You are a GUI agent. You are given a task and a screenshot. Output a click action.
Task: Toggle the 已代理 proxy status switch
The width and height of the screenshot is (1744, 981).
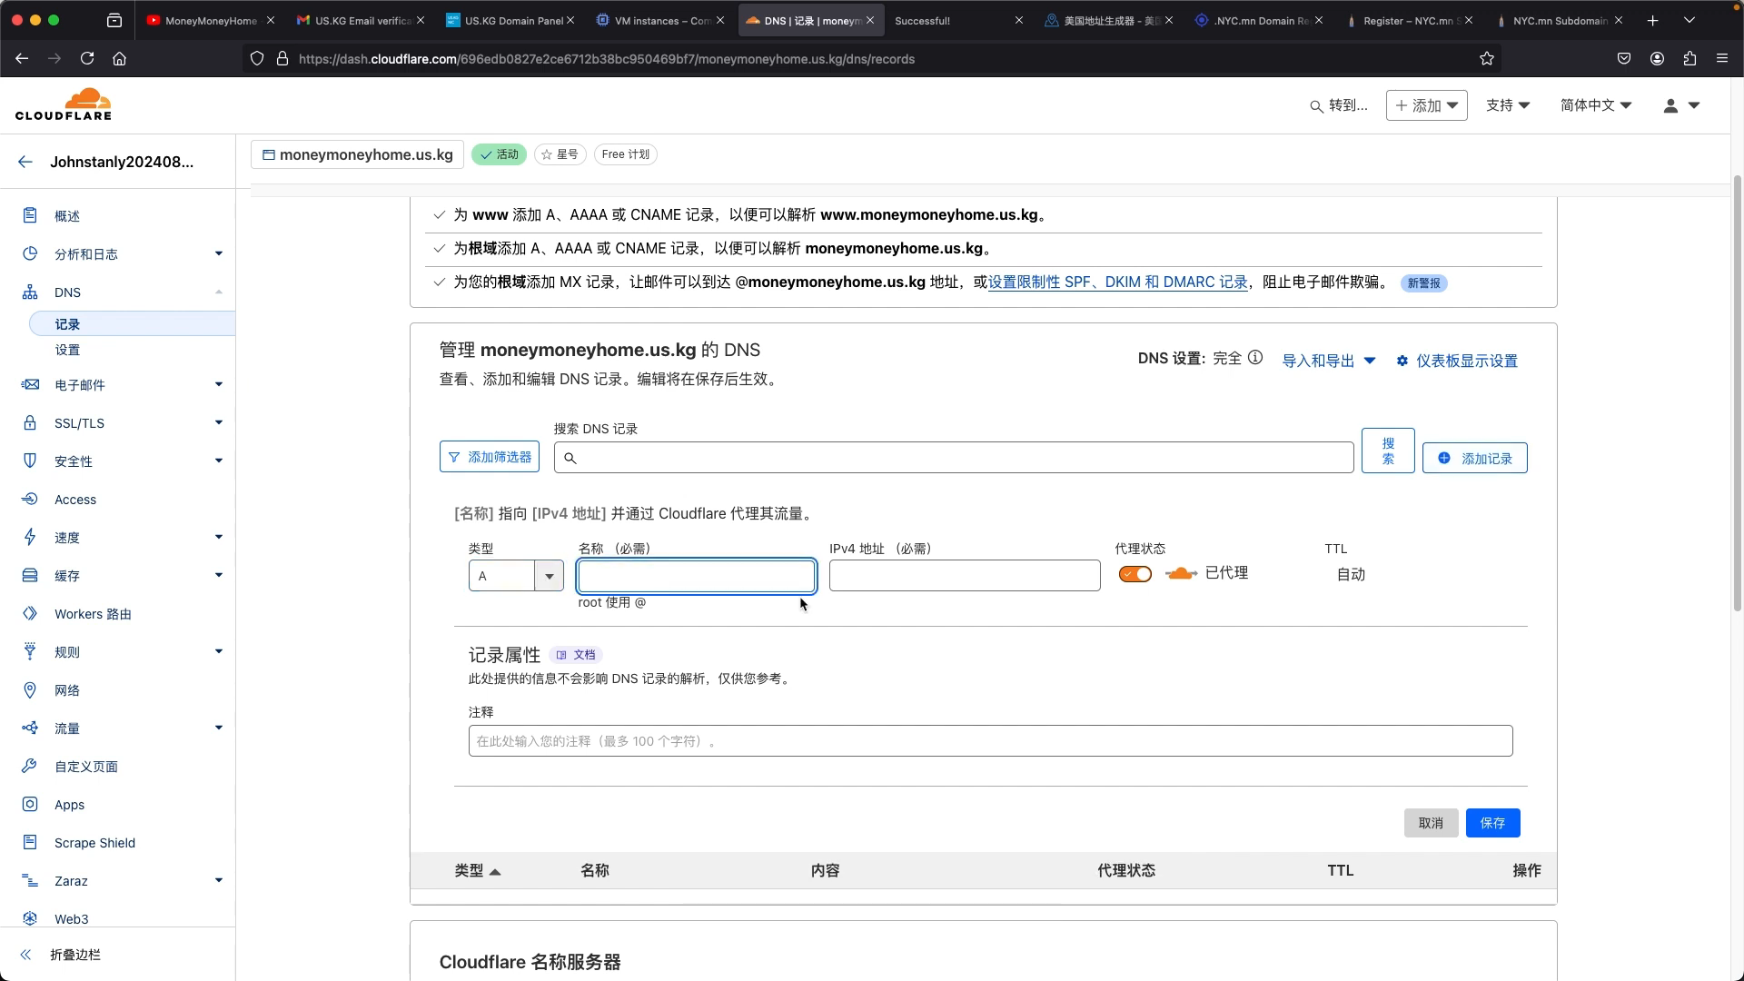point(1135,574)
